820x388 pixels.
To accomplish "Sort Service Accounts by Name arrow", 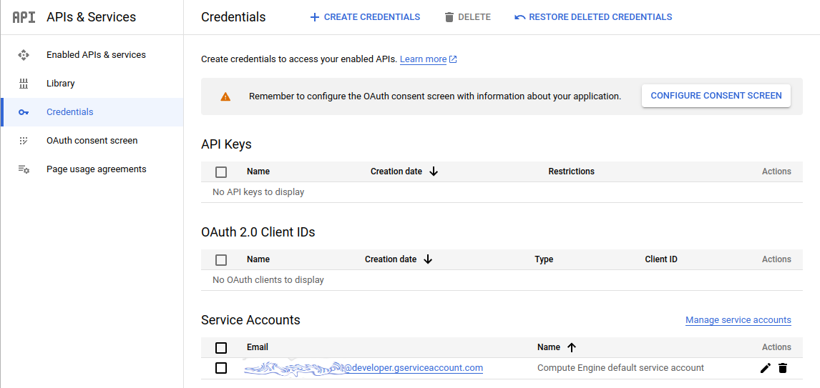I will click(571, 347).
